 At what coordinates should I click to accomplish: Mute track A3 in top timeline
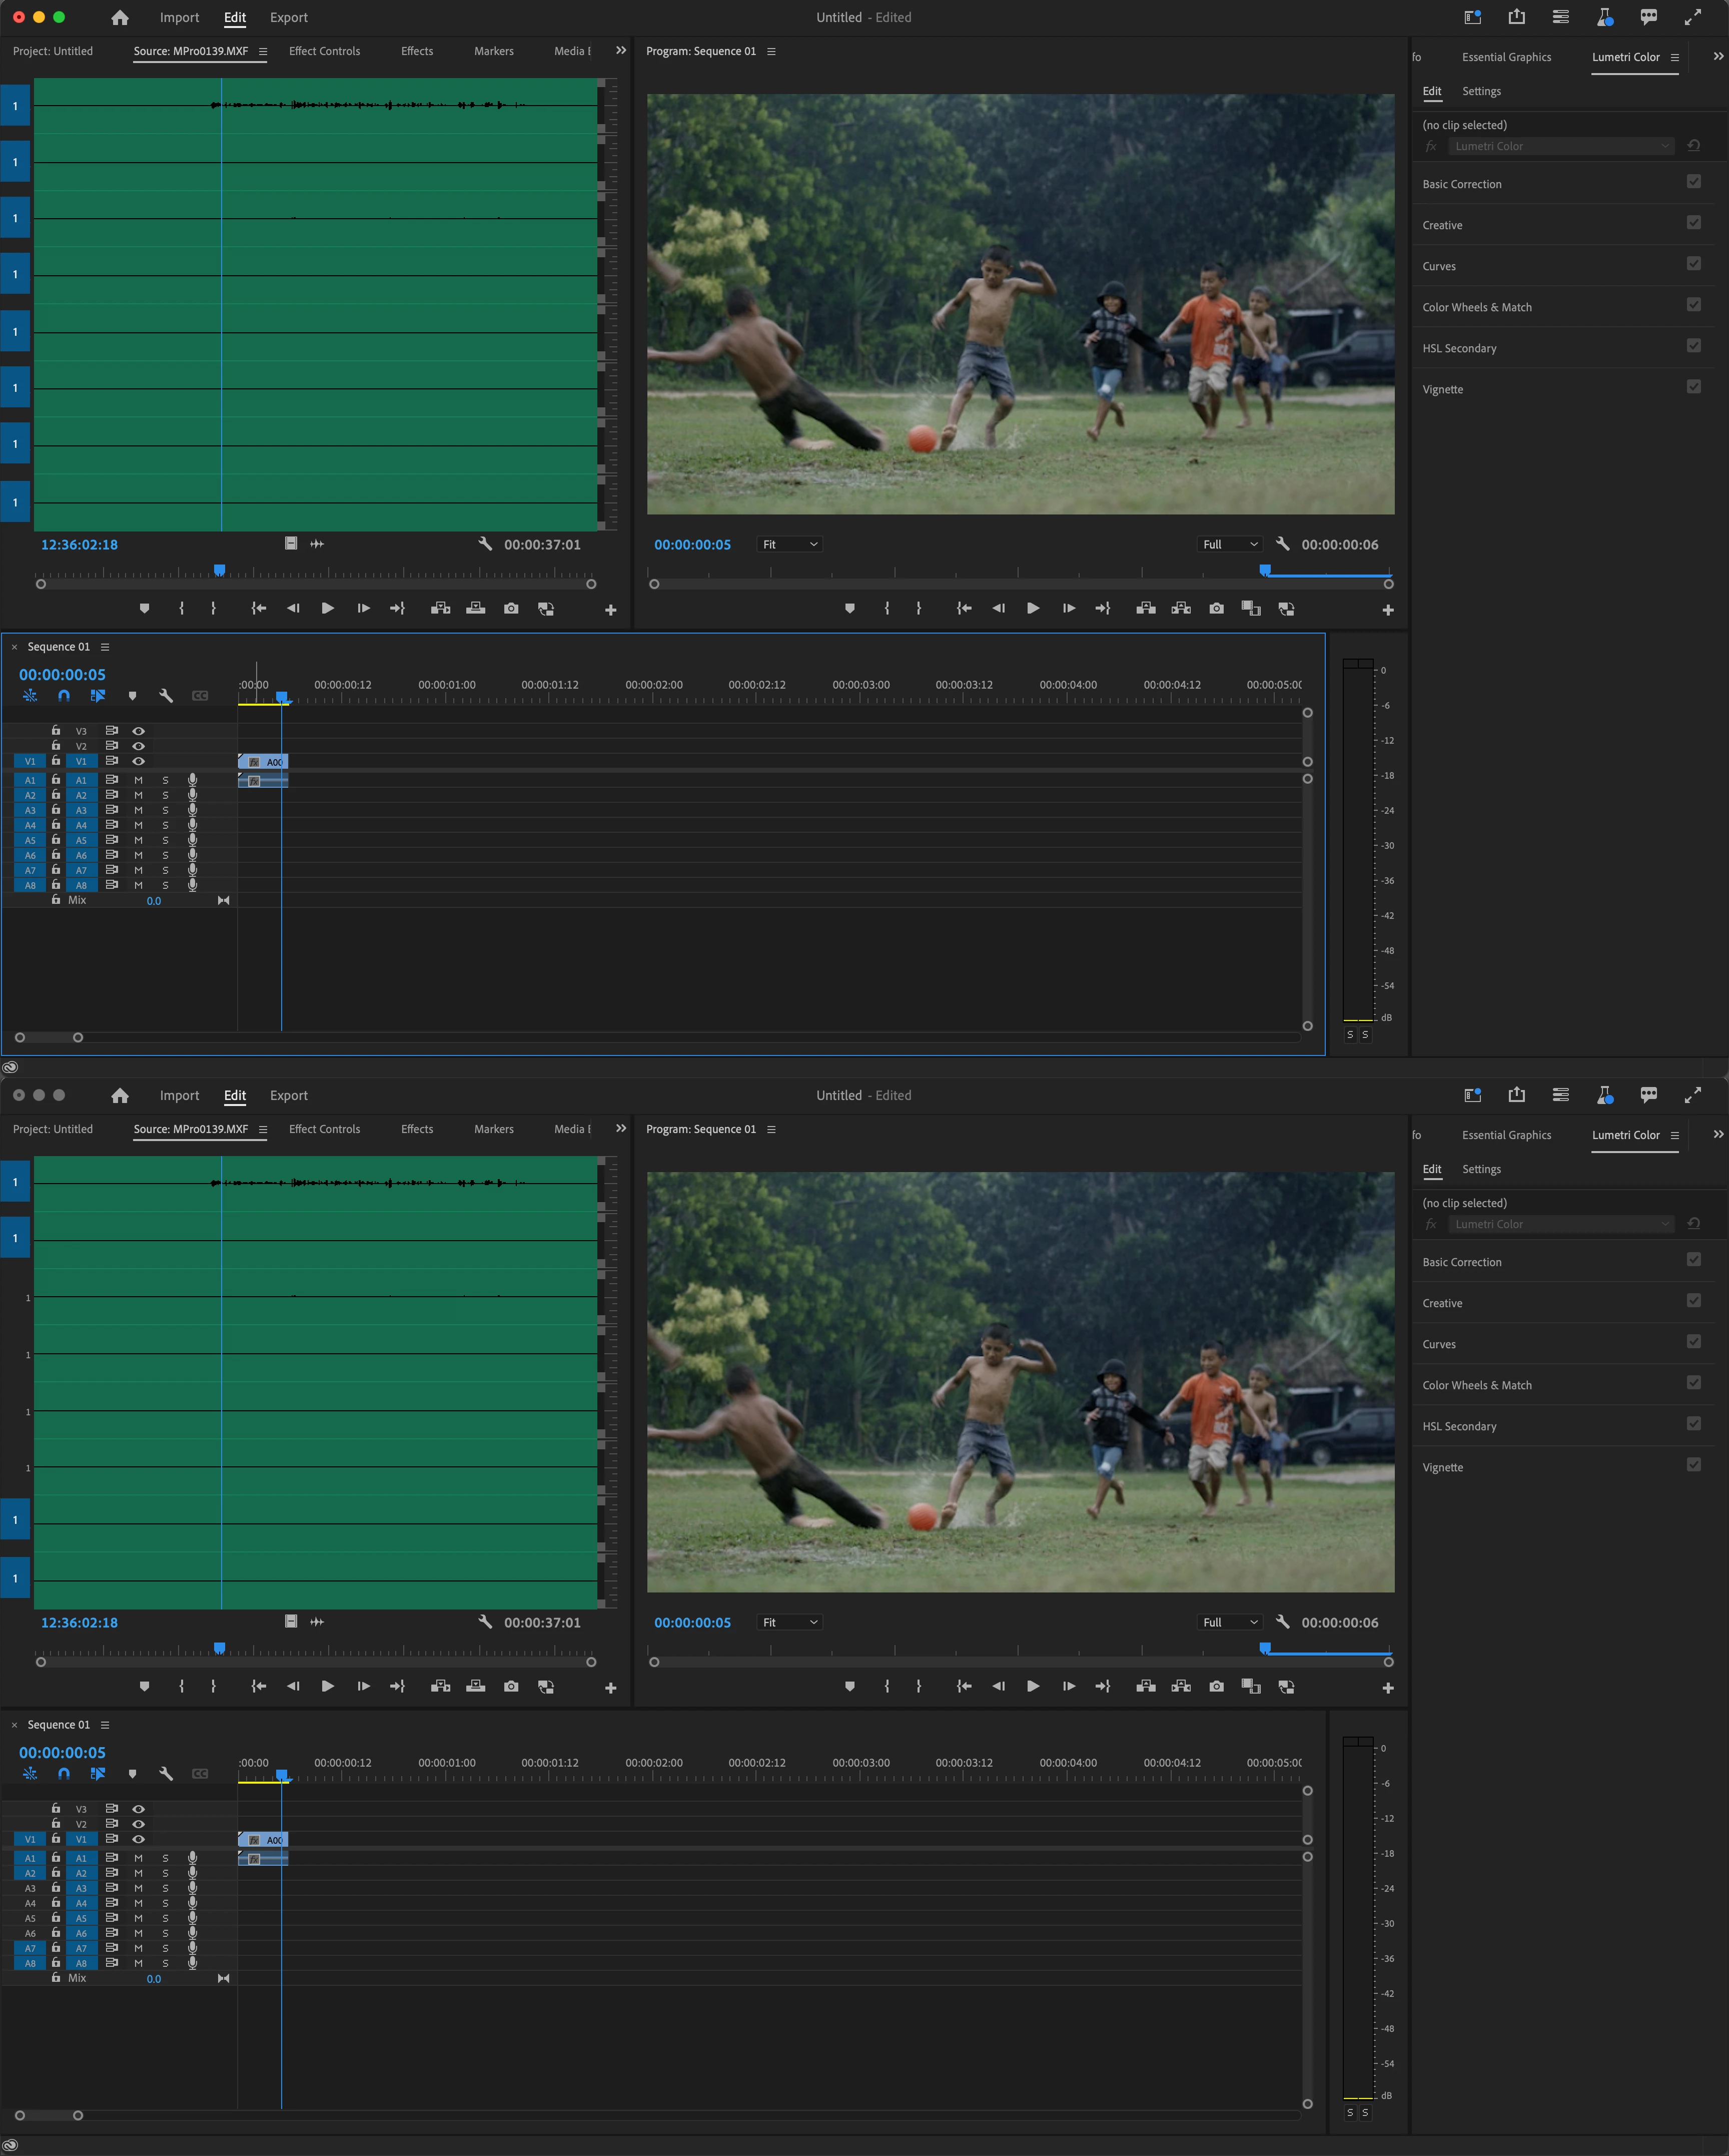coord(139,810)
